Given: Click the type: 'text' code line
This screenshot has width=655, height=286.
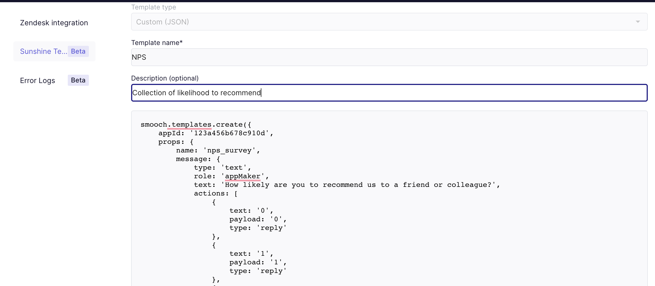Looking at the screenshot, I should pos(222,168).
